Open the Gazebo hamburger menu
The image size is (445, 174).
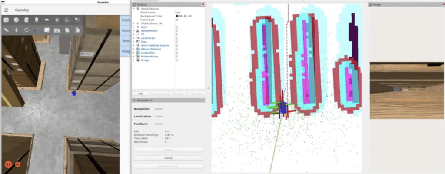click(x=6, y=10)
